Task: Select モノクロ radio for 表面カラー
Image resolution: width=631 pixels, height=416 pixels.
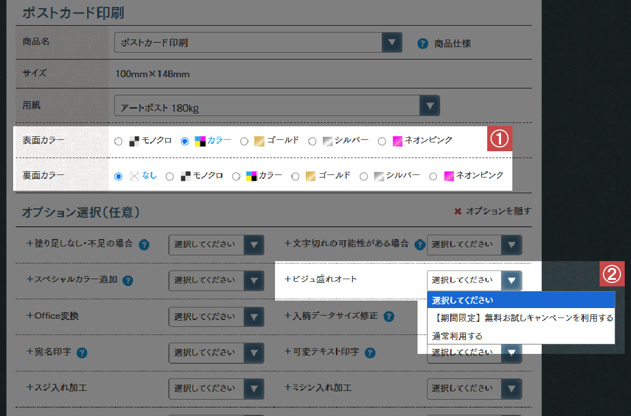Action: [118, 141]
